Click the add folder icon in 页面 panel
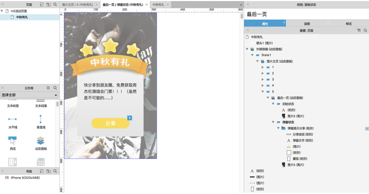Image resolution: width=369 pixels, height=194 pixels. point(48,5)
